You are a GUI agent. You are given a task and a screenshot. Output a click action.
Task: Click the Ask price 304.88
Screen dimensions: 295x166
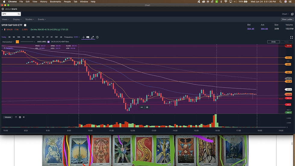coord(264,29)
